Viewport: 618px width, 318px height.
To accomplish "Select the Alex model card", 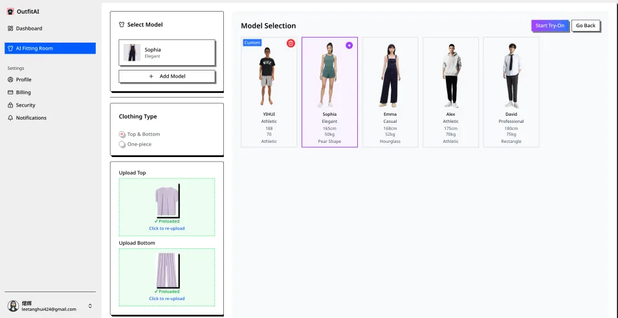I will (450, 92).
